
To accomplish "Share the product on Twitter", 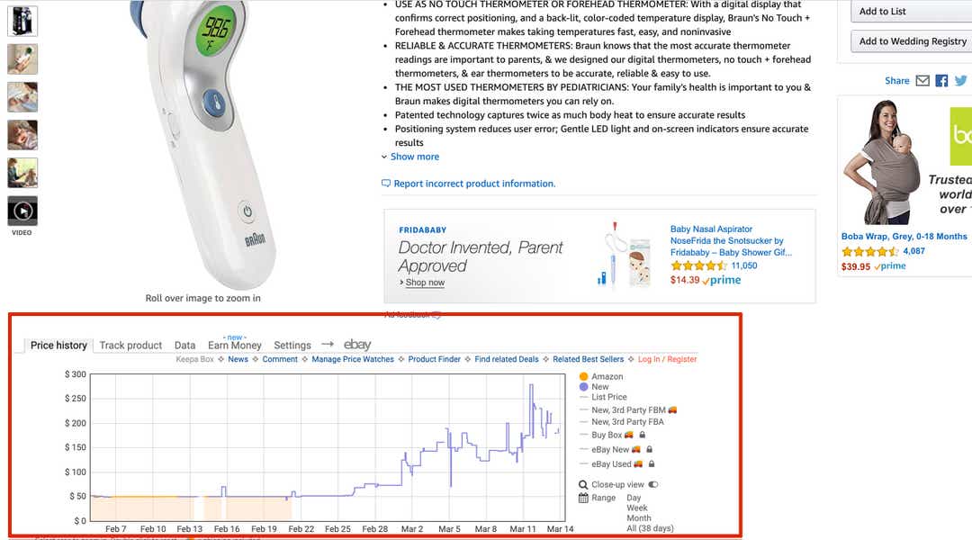I will tap(961, 81).
